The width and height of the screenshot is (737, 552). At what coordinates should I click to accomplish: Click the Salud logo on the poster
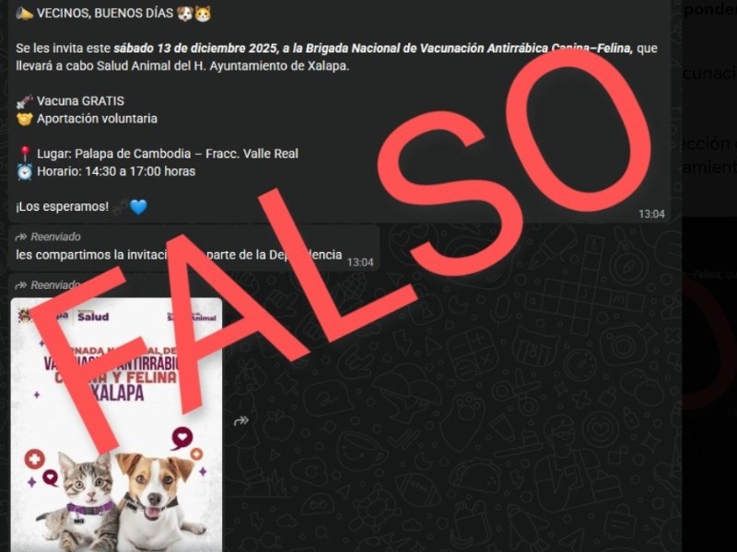click(x=93, y=316)
